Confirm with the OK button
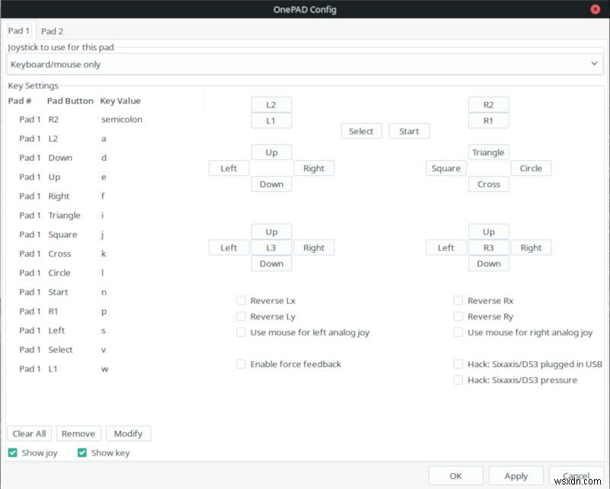Viewport: 610px width, 489px height. [x=455, y=476]
